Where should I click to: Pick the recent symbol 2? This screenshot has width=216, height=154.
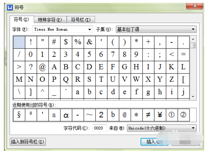tap(101, 115)
